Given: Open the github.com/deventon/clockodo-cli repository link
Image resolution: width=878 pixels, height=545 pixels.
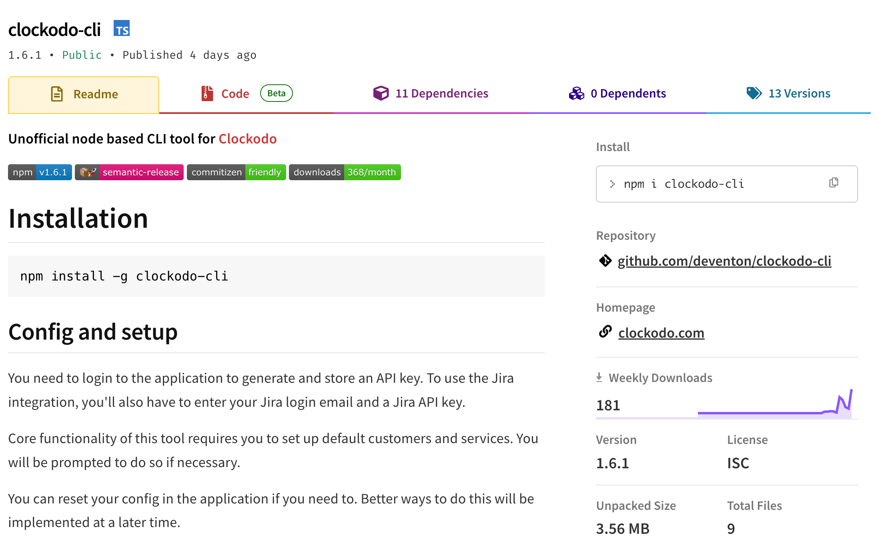Looking at the screenshot, I should click(x=724, y=261).
